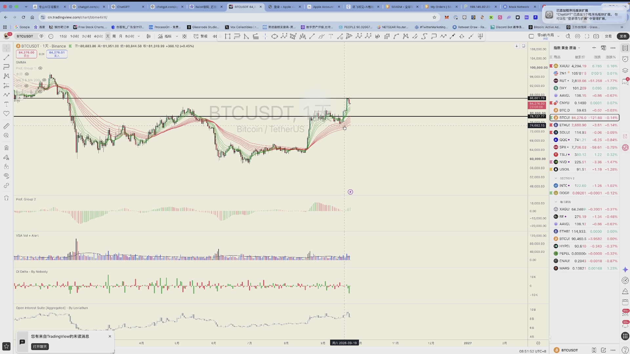Choose the measure ruler tool
This screenshot has height=354, width=630.
click(x=6, y=126)
